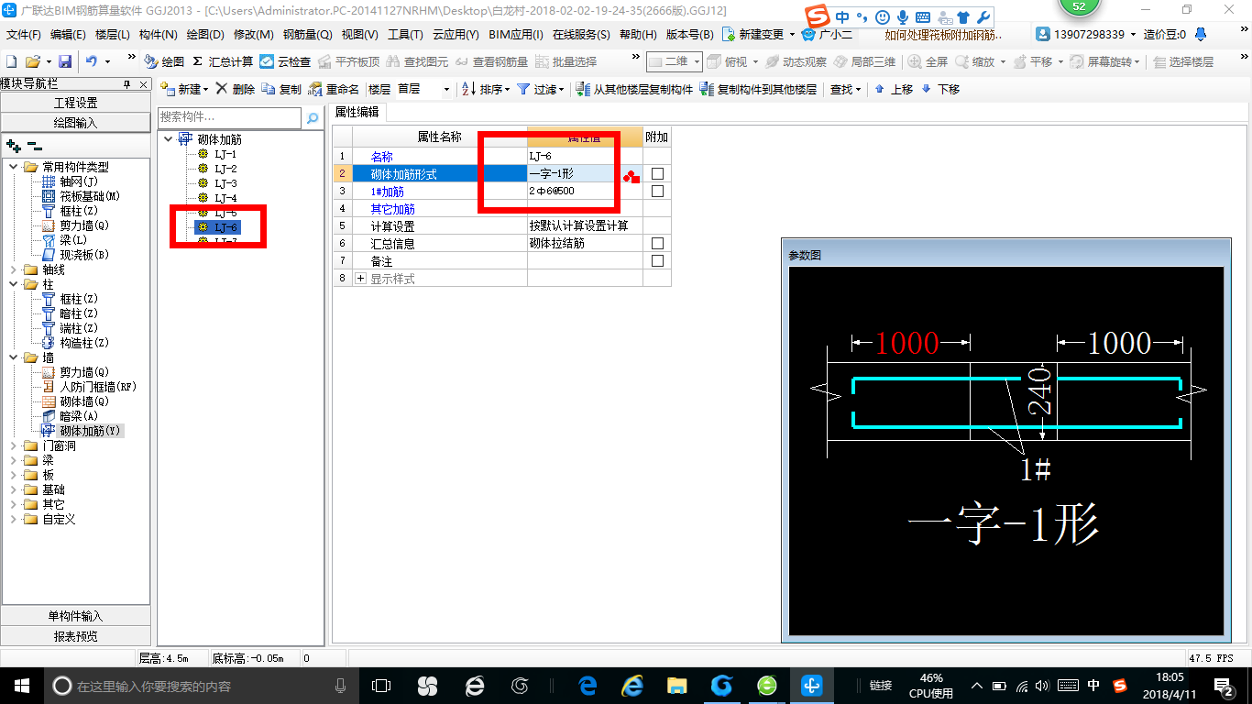Launch the 云检查 cloud check

point(285,61)
